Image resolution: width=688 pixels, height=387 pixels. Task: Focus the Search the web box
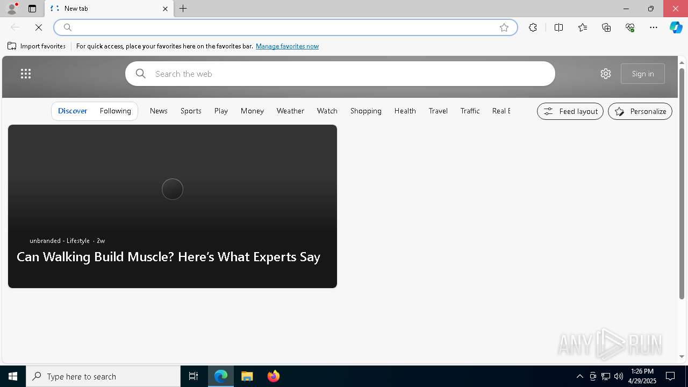(x=340, y=74)
